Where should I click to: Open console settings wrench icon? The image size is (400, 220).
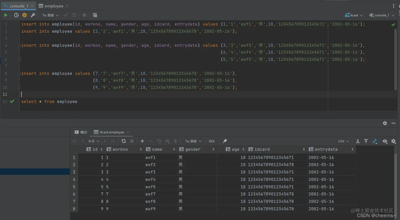[33, 15]
